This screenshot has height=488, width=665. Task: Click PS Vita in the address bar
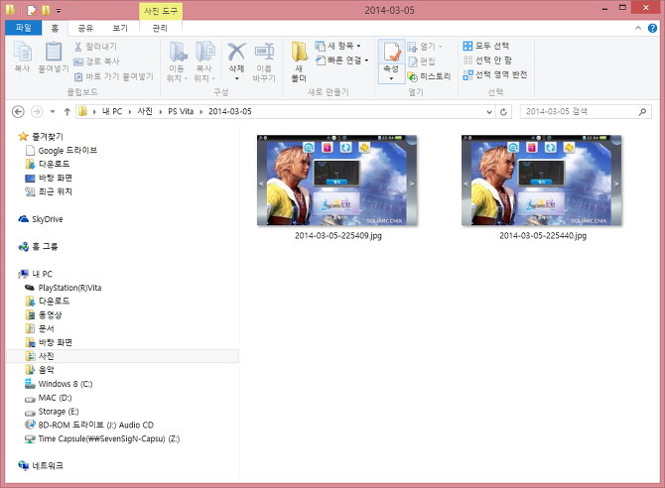point(181,111)
